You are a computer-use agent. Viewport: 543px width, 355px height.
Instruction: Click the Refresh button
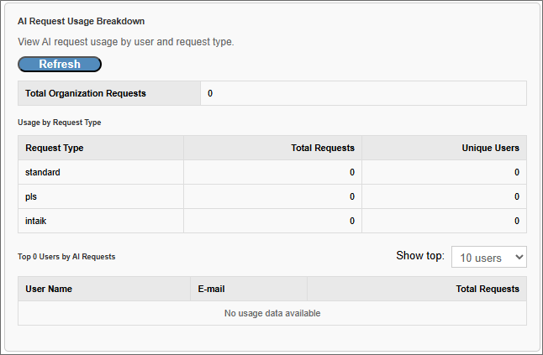[60, 65]
